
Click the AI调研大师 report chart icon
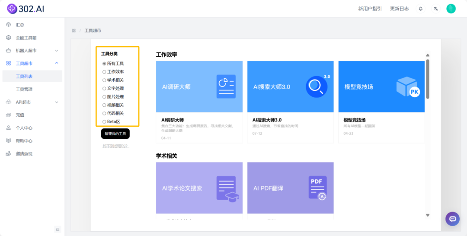pyautogui.click(x=226, y=86)
